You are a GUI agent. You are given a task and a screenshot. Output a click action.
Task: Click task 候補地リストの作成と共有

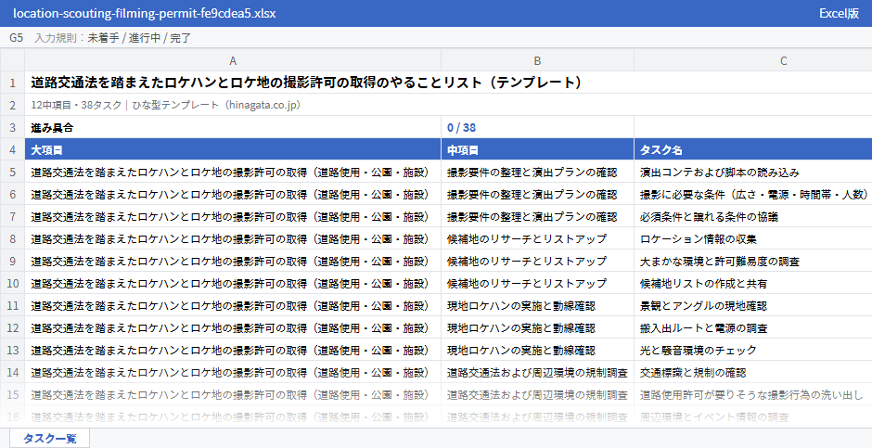click(703, 284)
